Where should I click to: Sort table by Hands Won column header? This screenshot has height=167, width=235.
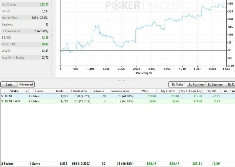coord(79,91)
